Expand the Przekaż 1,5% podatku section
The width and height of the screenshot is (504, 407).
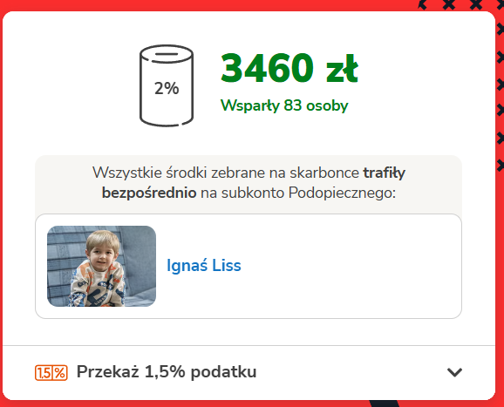click(249, 373)
